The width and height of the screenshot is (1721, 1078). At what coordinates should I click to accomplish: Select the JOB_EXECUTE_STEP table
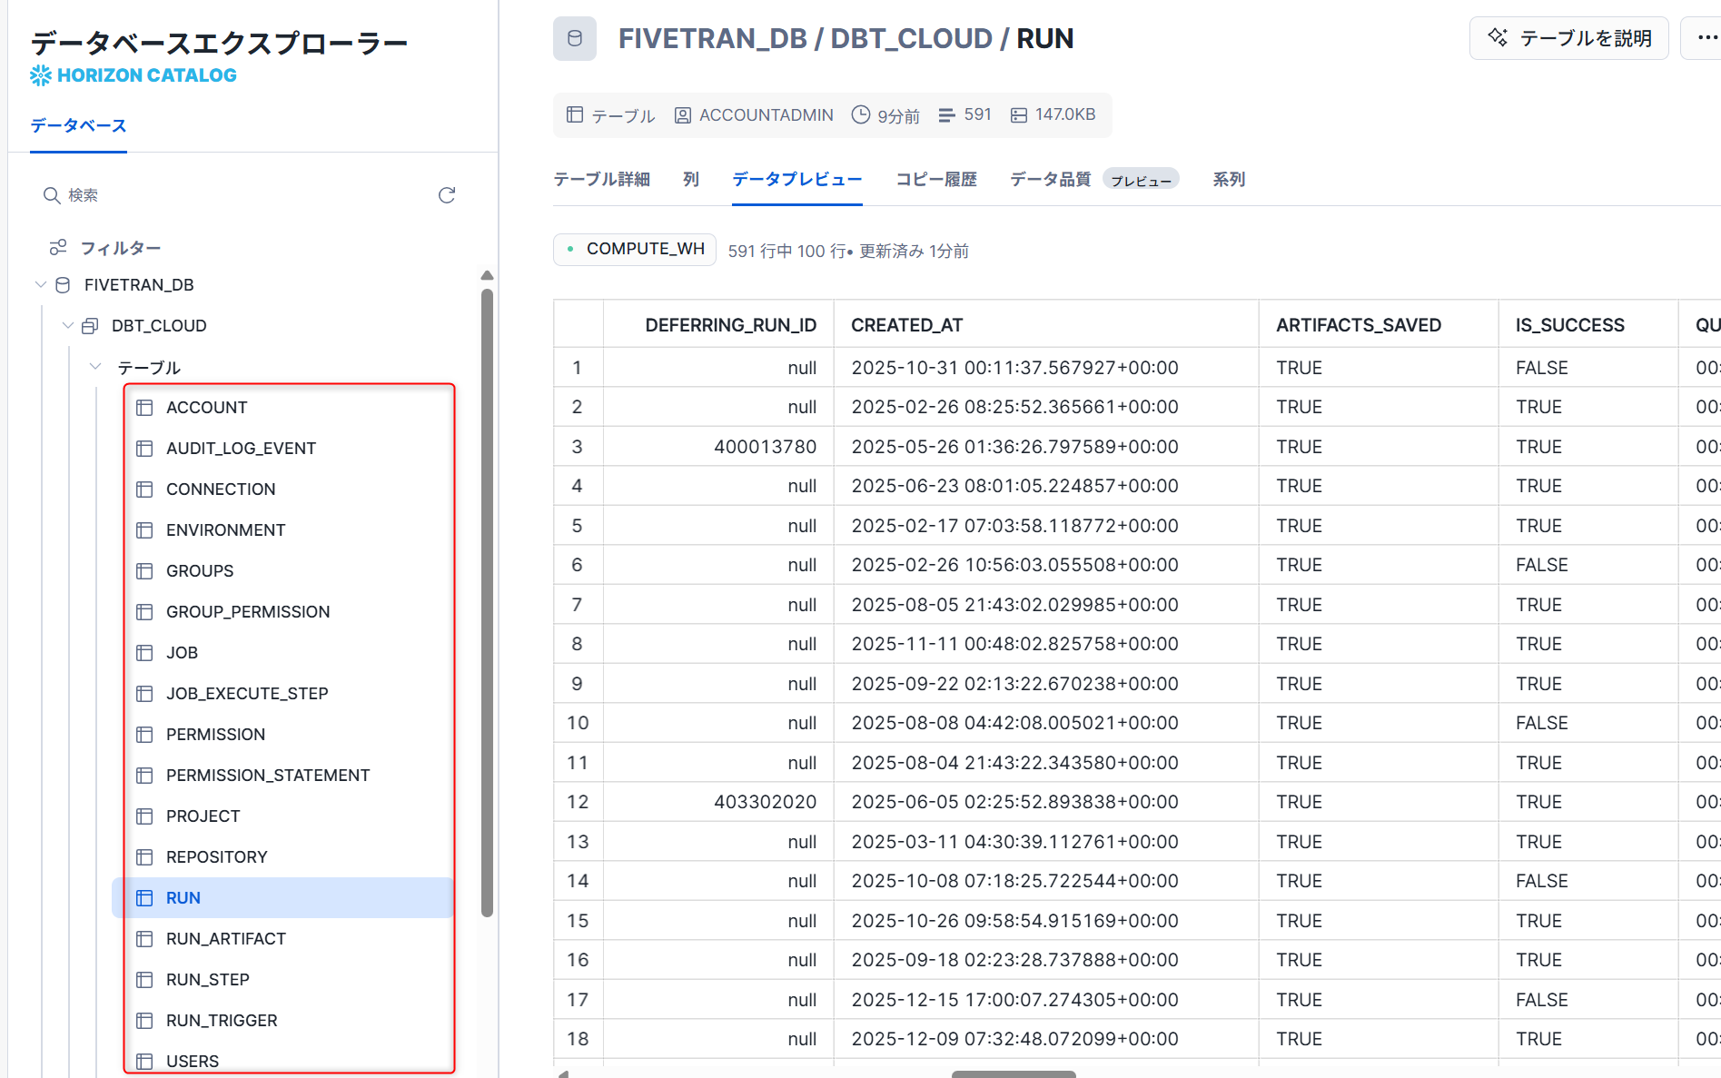click(247, 694)
